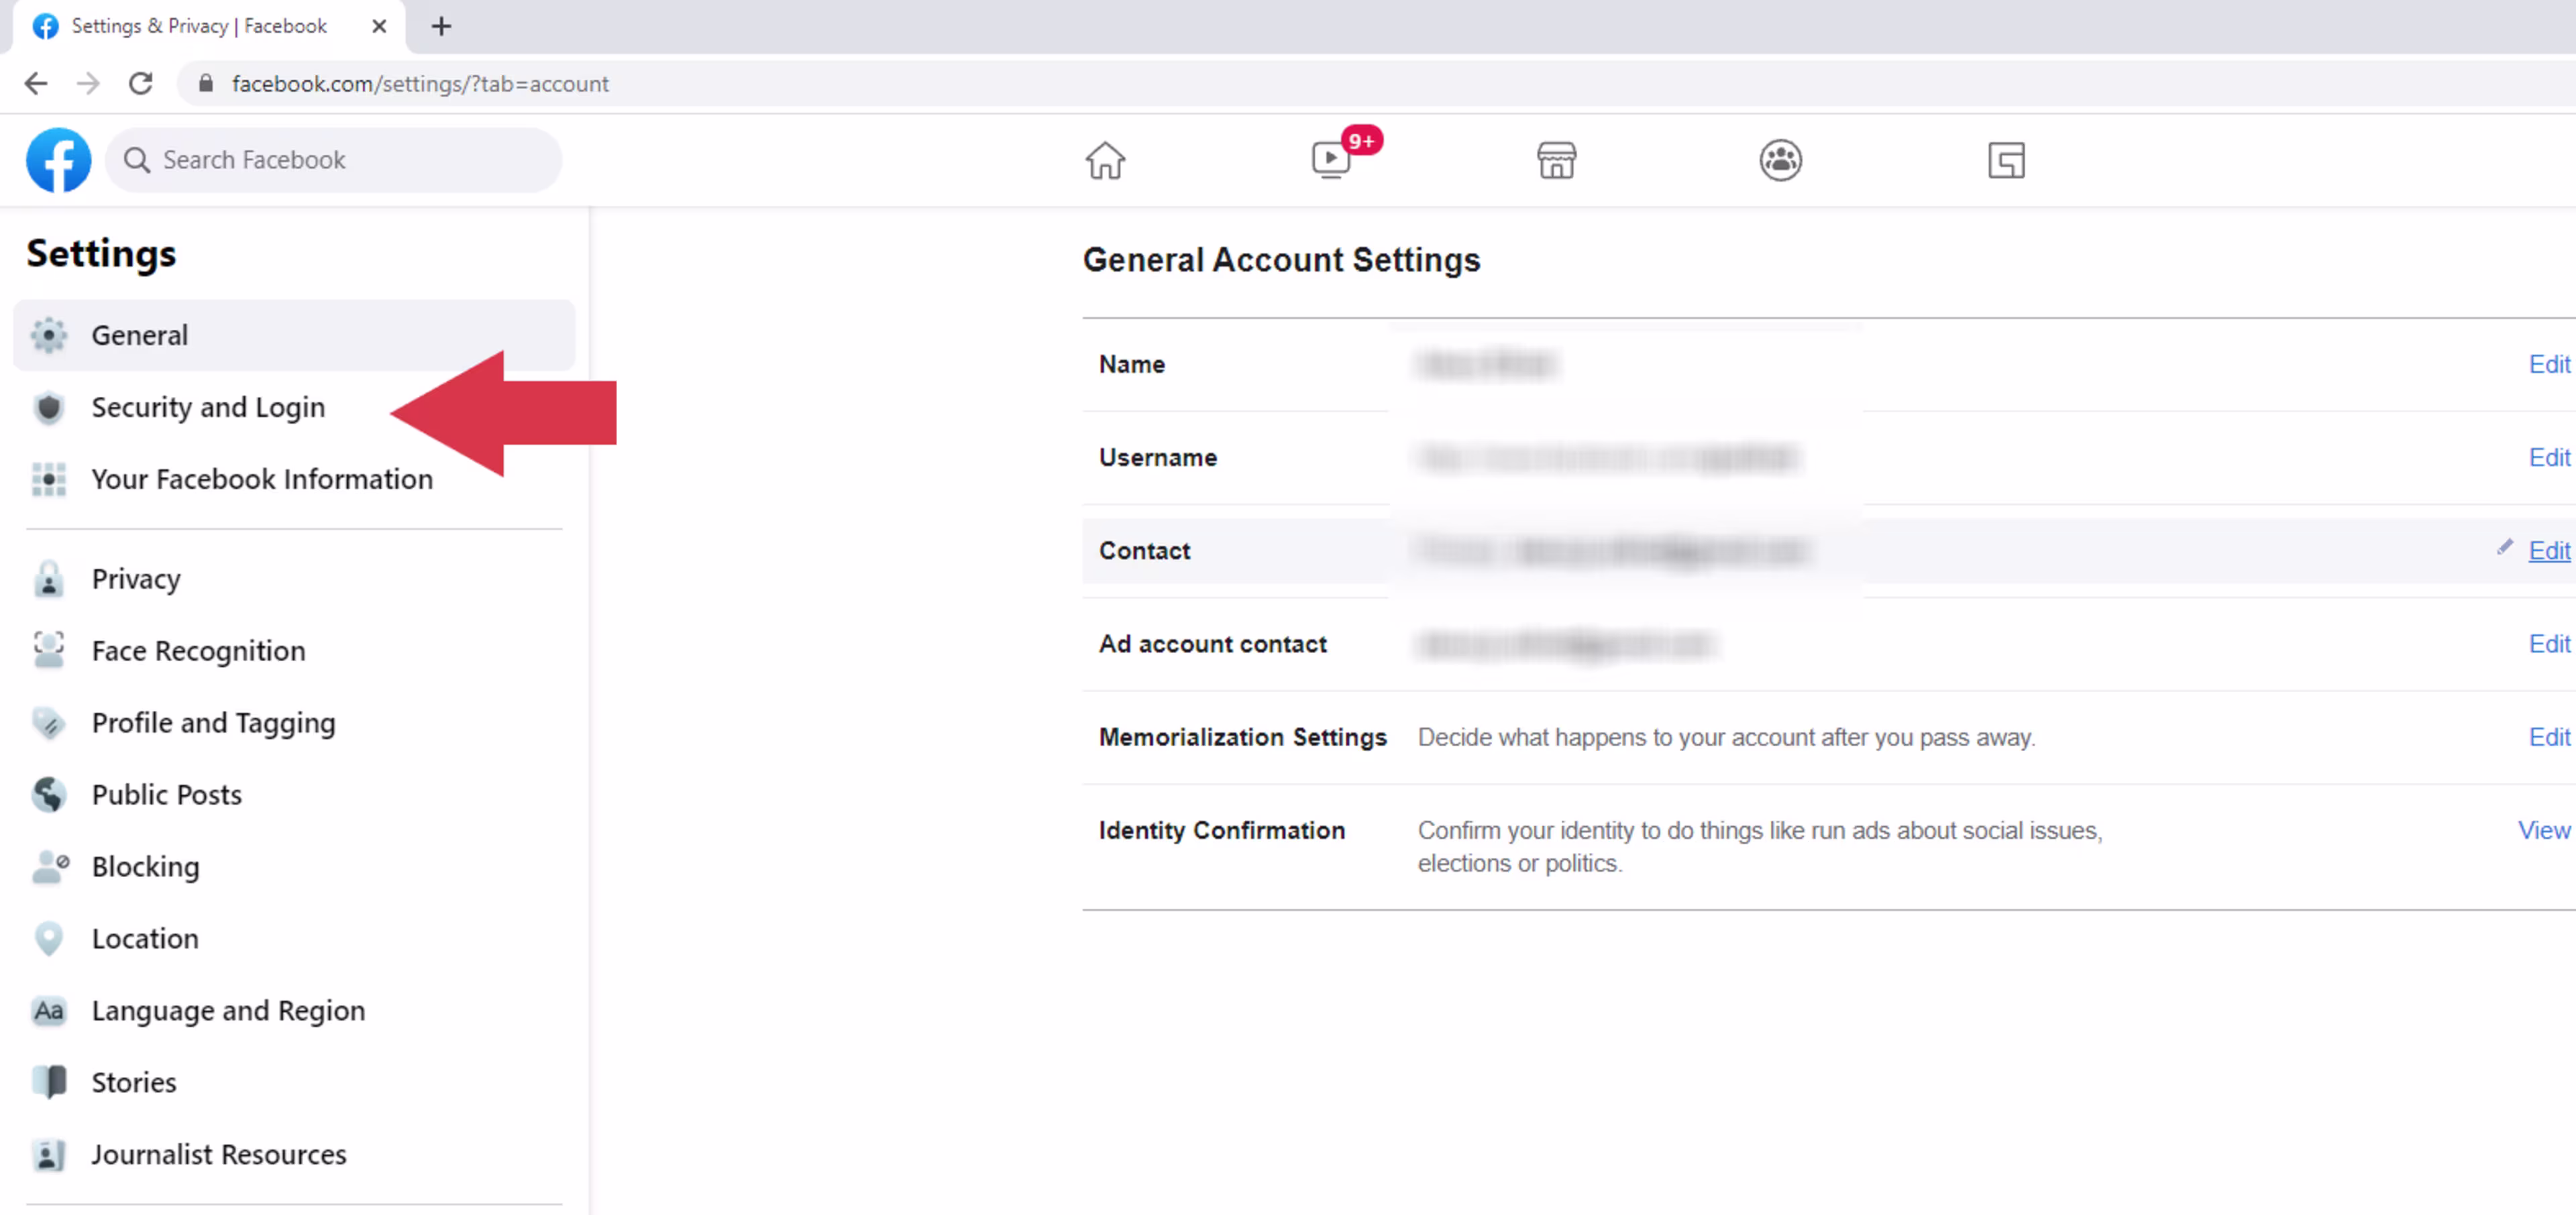Click the Memorialization Settings label
Screen dimensions: 2576x1215
(1243, 738)
